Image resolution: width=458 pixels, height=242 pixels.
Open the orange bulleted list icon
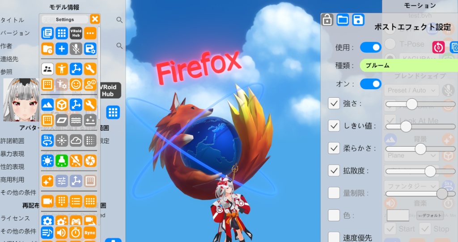76,201
